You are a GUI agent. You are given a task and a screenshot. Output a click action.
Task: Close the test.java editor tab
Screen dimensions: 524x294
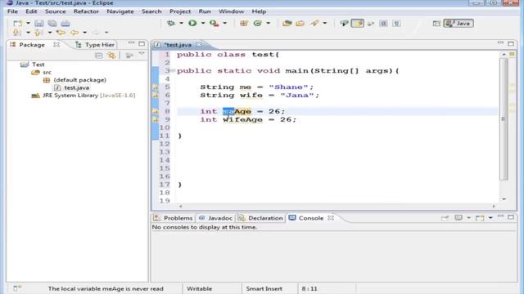[199, 44]
